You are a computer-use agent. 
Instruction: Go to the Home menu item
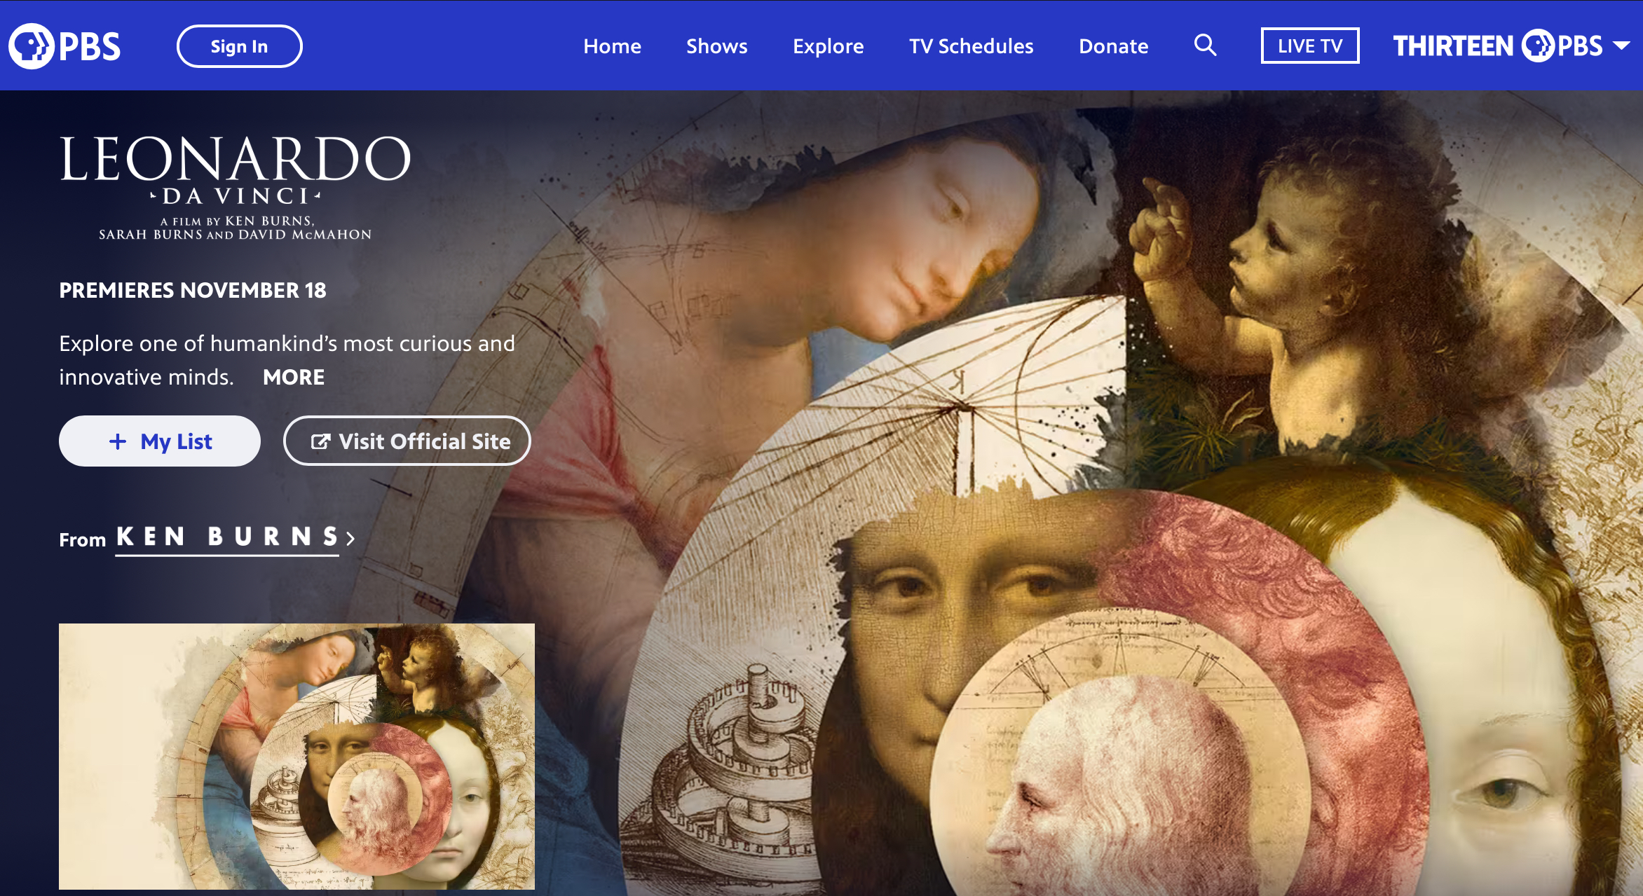612,46
